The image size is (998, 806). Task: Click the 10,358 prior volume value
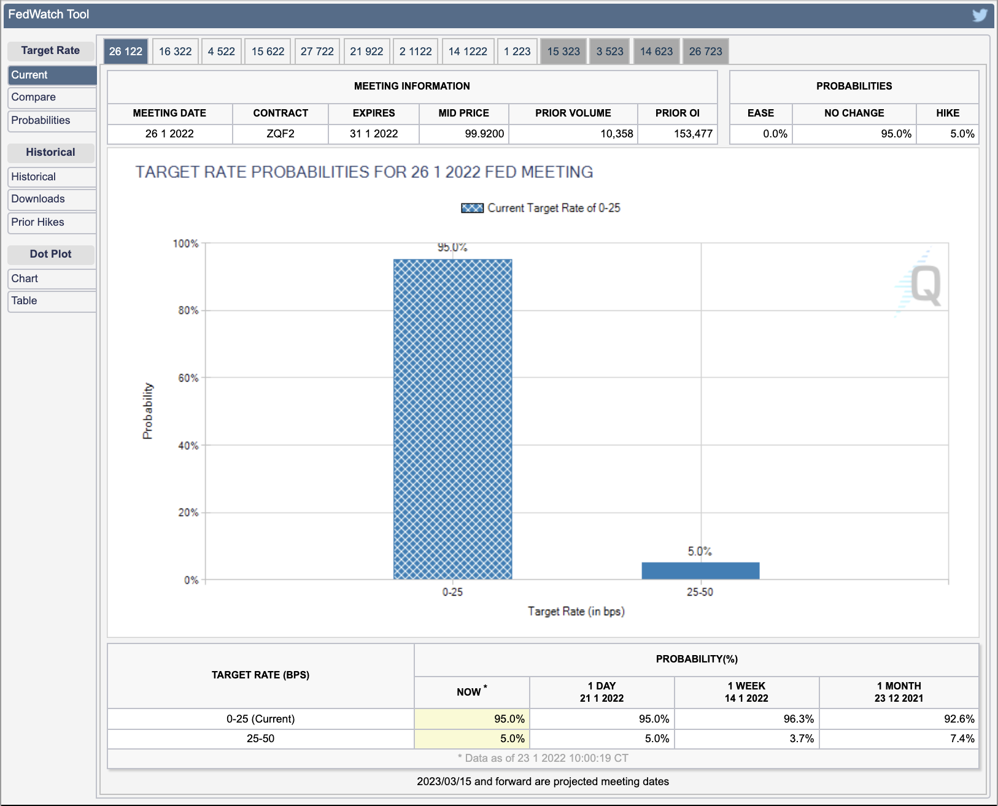coord(573,134)
